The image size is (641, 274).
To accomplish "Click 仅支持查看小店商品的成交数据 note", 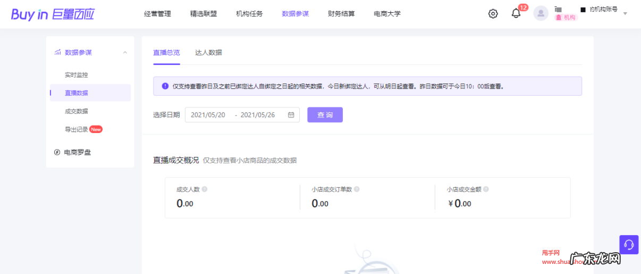I will click(250, 160).
